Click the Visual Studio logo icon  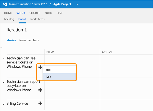tap(5, 4)
